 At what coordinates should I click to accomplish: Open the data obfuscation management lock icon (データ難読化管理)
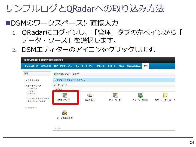(65, 112)
